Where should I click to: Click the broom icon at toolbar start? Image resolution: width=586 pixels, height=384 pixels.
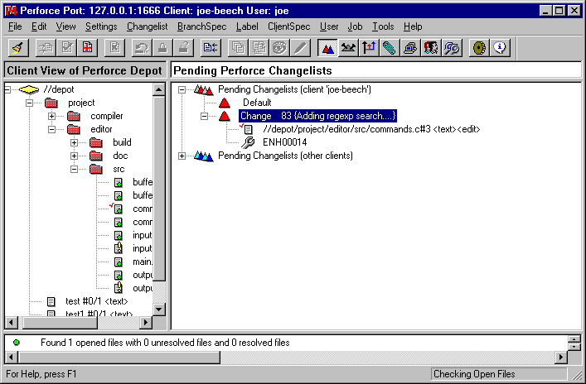(x=19, y=48)
